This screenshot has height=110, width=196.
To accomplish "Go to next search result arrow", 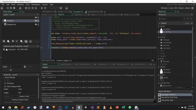I will point(191,19).
